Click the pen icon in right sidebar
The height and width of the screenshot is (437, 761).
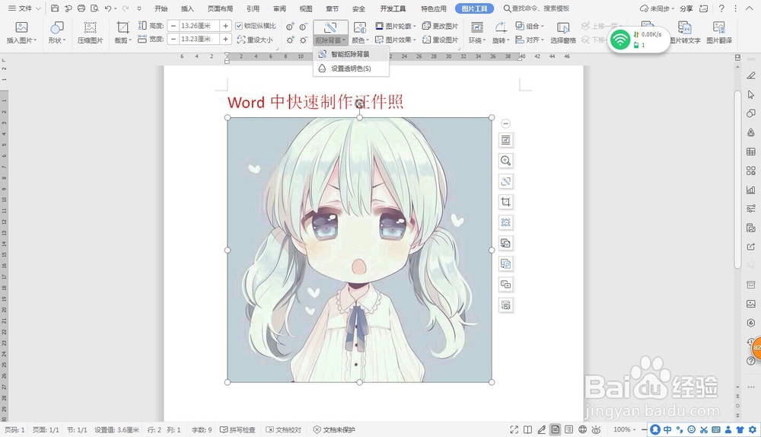tap(751, 75)
